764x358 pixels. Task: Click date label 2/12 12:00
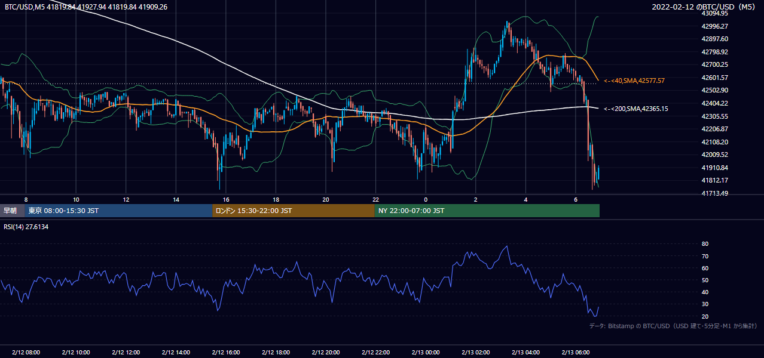126,353
